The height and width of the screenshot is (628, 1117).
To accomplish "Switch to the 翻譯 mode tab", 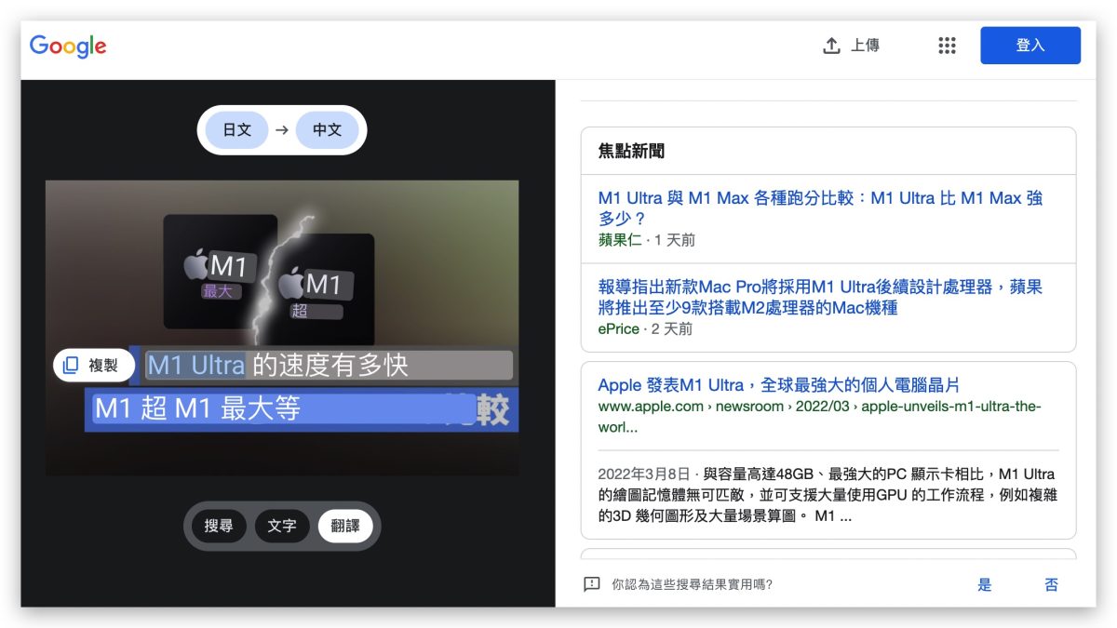I will [x=345, y=526].
